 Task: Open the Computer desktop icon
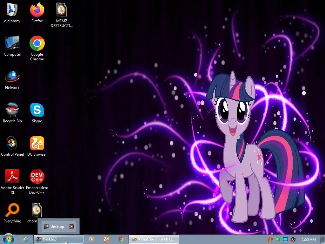click(x=12, y=46)
